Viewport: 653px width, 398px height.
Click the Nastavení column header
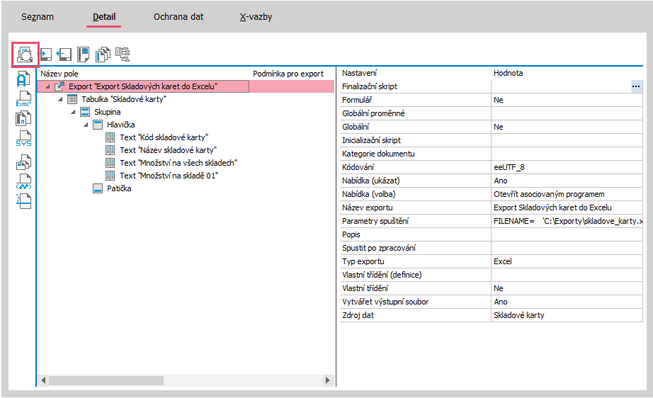pyautogui.click(x=359, y=73)
